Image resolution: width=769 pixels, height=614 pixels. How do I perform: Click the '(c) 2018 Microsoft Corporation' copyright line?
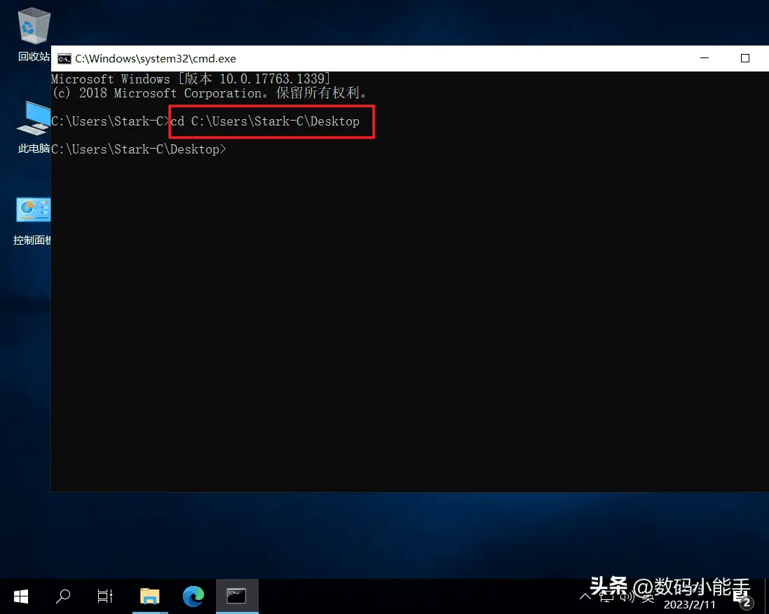tap(209, 93)
